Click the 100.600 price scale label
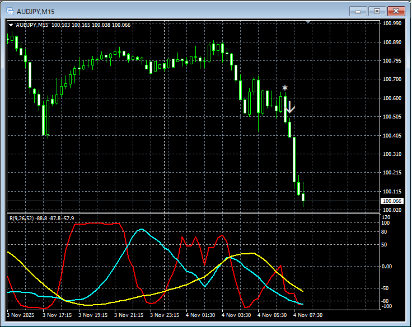Screen dimensions: 412x327 click(x=392, y=98)
